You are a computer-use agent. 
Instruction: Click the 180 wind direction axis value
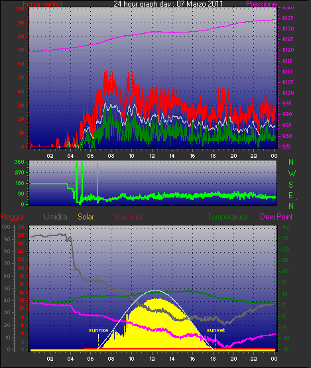pos(19,183)
